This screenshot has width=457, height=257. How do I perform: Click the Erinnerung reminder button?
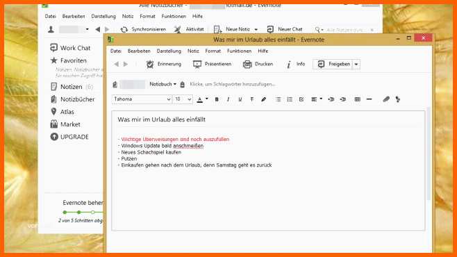click(x=164, y=64)
